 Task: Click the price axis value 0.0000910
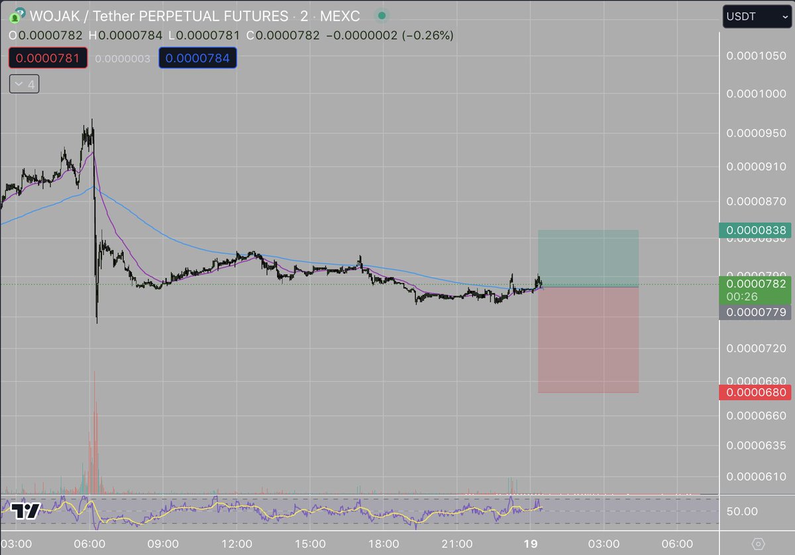tap(756, 168)
